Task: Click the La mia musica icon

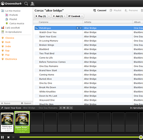Action: [3, 11]
